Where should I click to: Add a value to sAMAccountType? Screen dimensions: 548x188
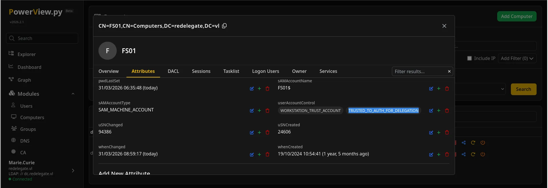(259, 111)
